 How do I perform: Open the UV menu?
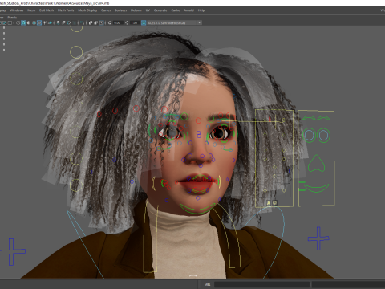[148, 10]
